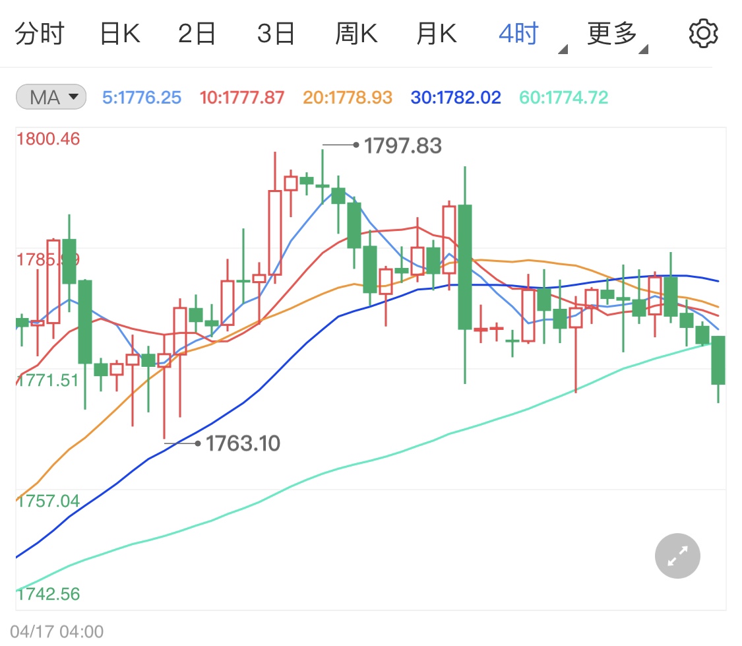Click the MA20 value 20:1778.93
742x646 pixels.
[x=348, y=98]
